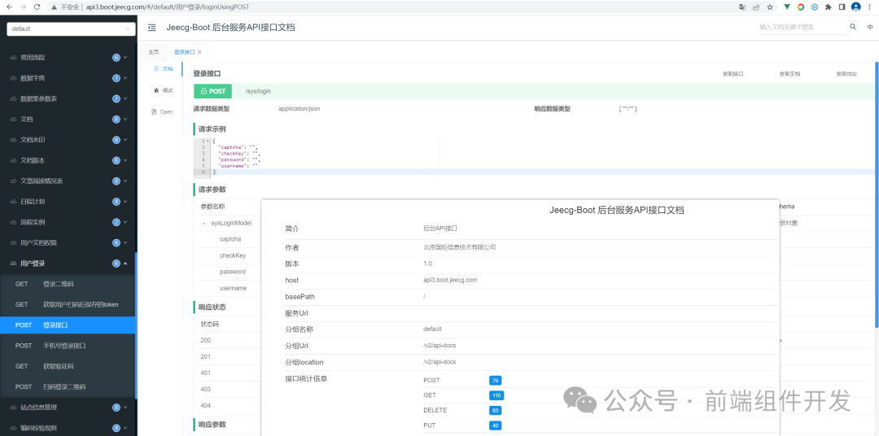The height and width of the screenshot is (436, 879).
Task: Toggle the browser side panel
Action: tap(842, 7)
